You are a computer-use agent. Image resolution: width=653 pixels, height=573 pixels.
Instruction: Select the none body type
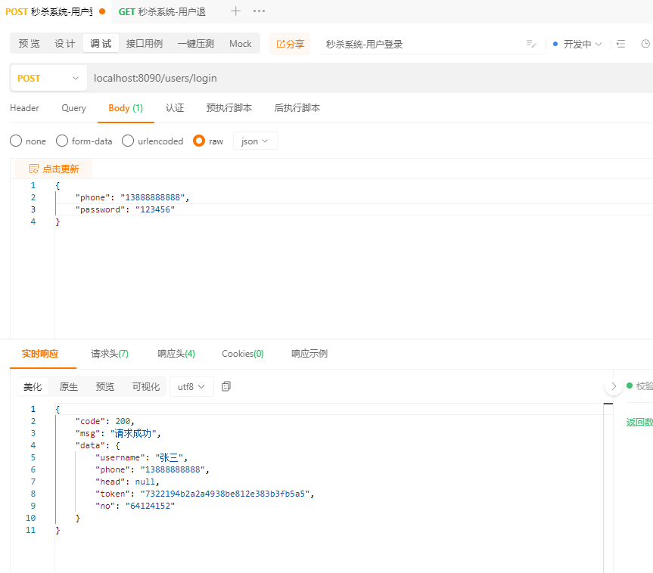(x=16, y=141)
